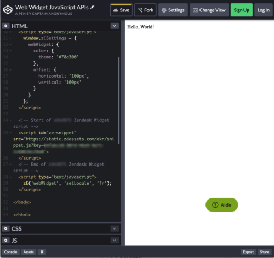This screenshot has width=274, height=258.
Task: Fork this pen
Action: click(x=145, y=10)
